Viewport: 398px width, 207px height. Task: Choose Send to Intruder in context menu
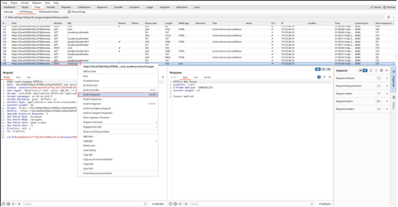click(118, 90)
